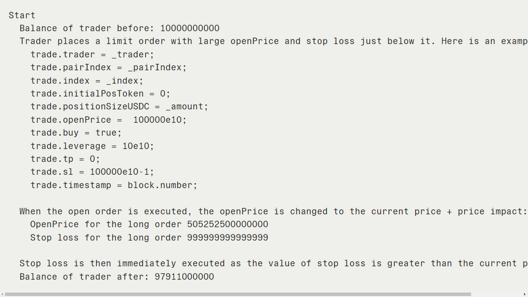Screen dimensions: 528x297
Task: Click the 'trade.leverage = 10e10;' line
Action: (x=92, y=146)
